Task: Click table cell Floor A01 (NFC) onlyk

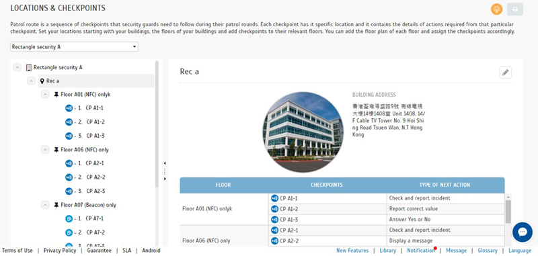Action: coord(224,209)
